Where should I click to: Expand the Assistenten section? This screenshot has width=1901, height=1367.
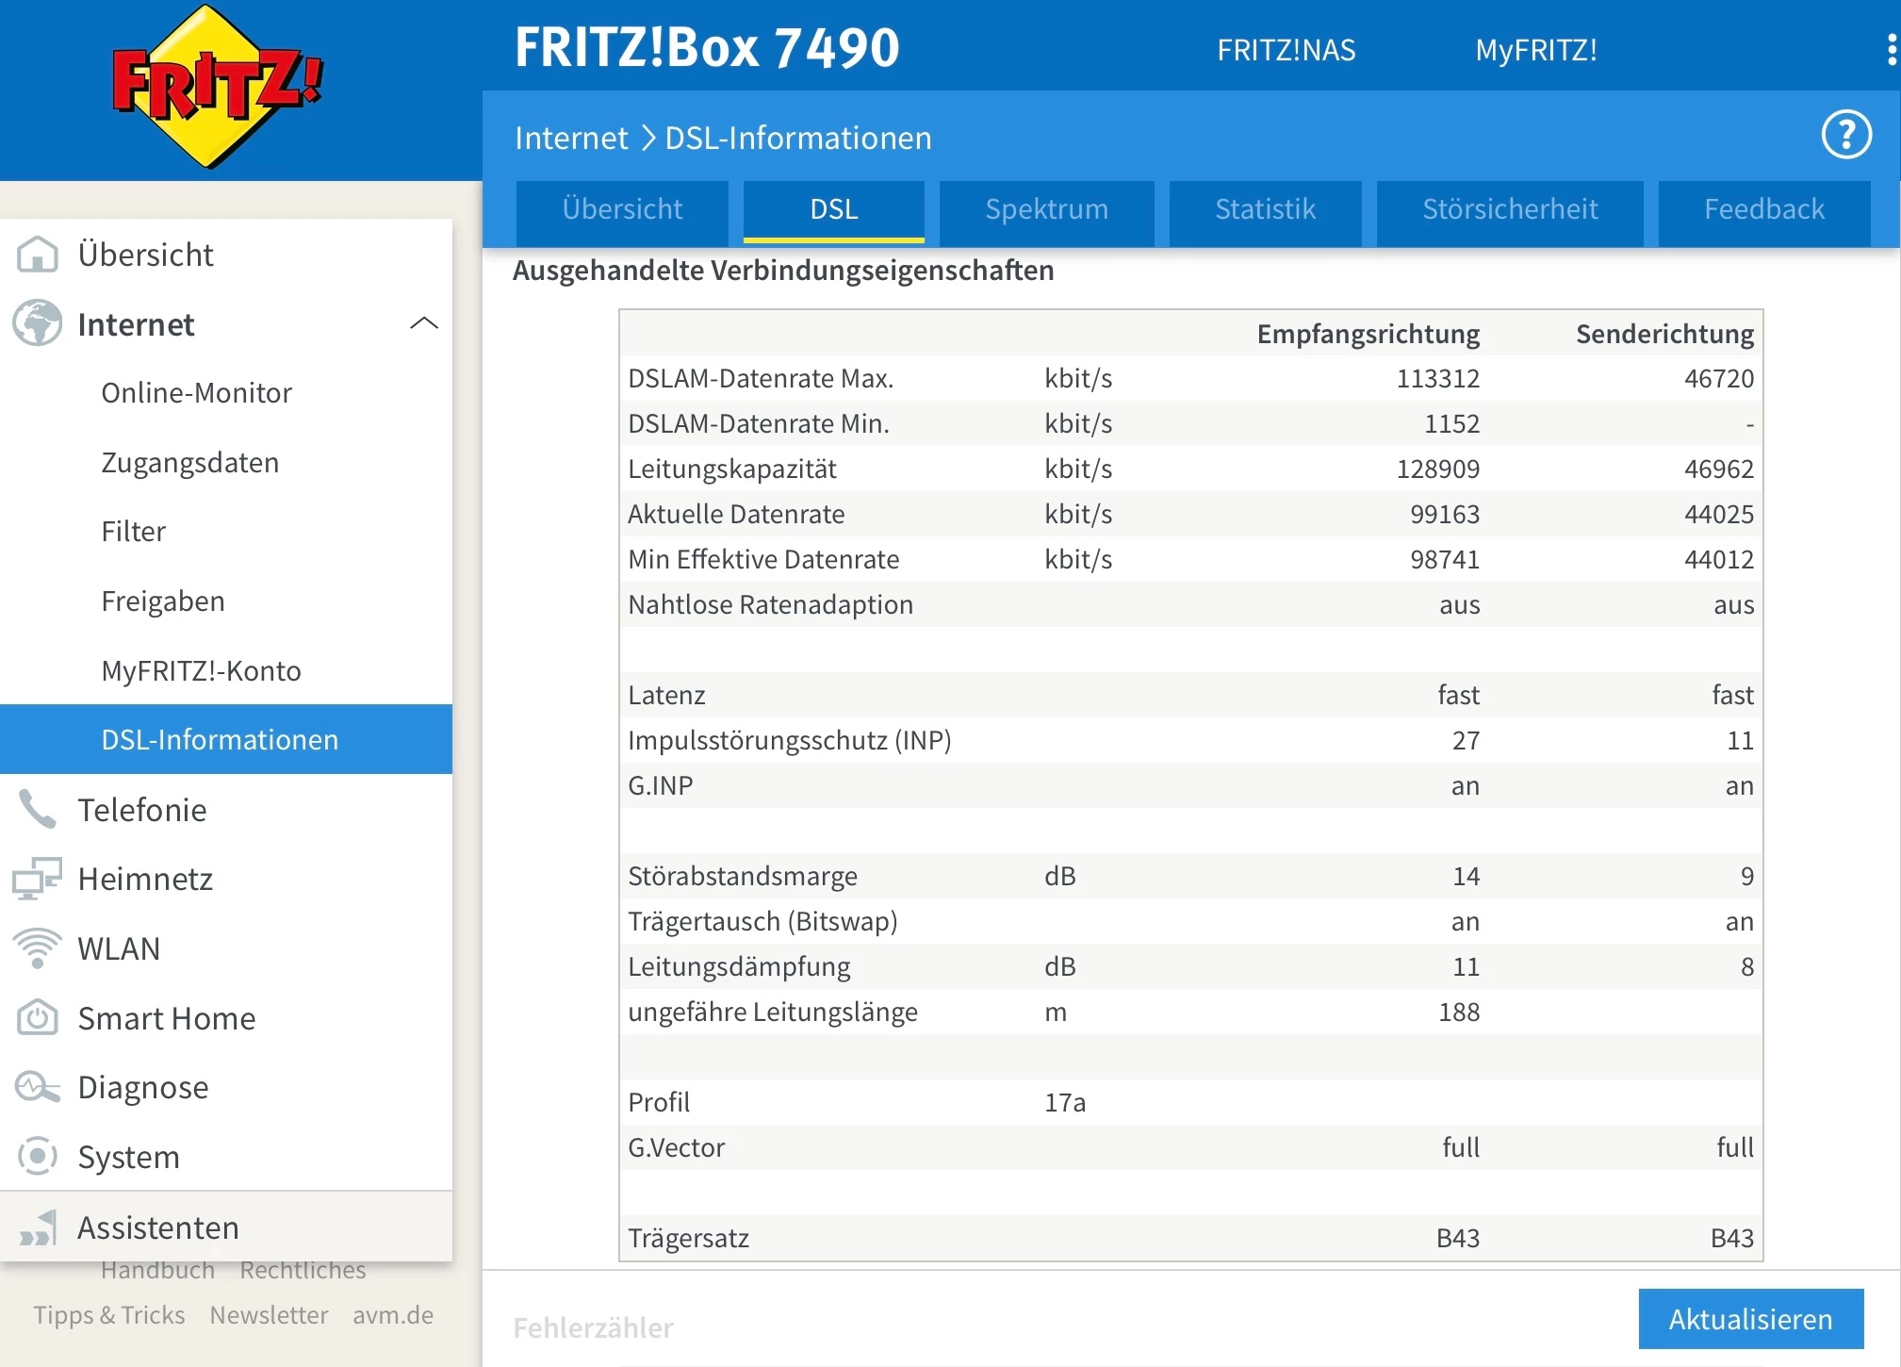point(157,1227)
